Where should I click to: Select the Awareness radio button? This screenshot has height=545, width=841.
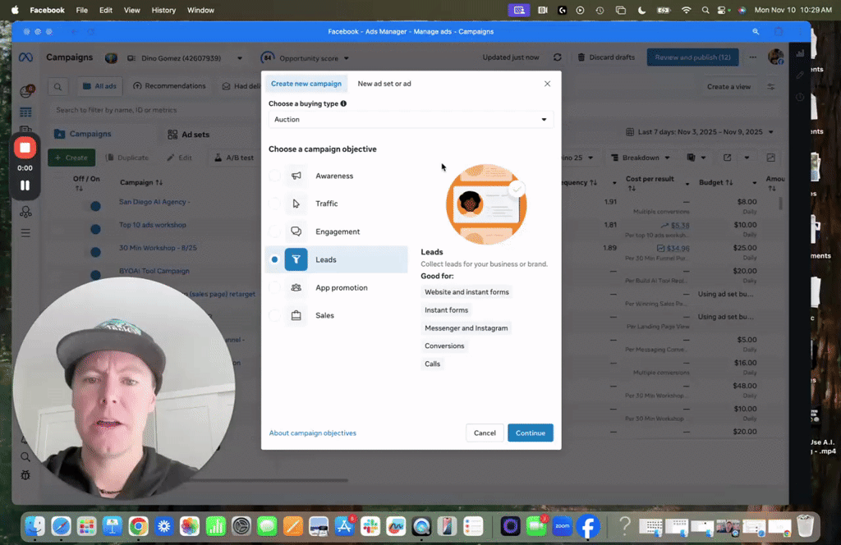click(274, 176)
